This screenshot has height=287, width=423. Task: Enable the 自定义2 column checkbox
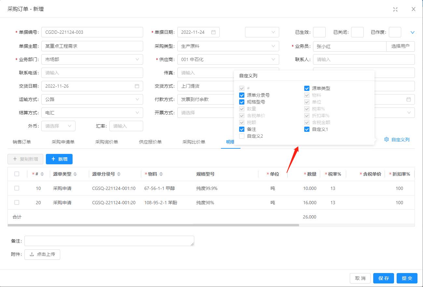[x=241, y=136]
